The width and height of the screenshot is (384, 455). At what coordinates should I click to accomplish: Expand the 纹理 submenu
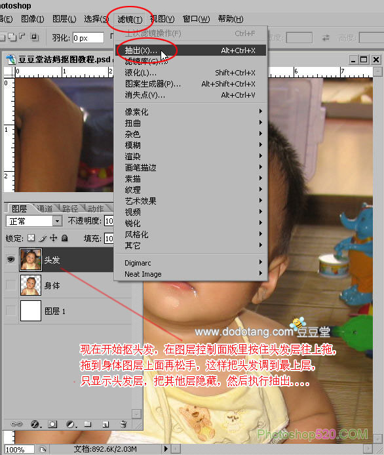tap(190, 189)
